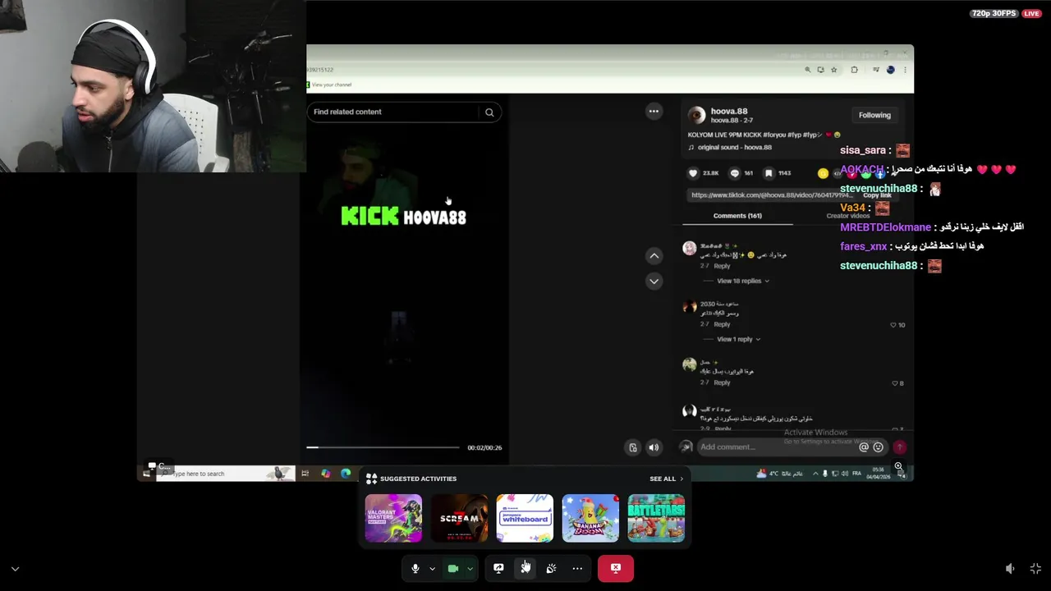Image resolution: width=1051 pixels, height=591 pixels.
Task: Go to previous video with up arrow
Action: [654, 256]
